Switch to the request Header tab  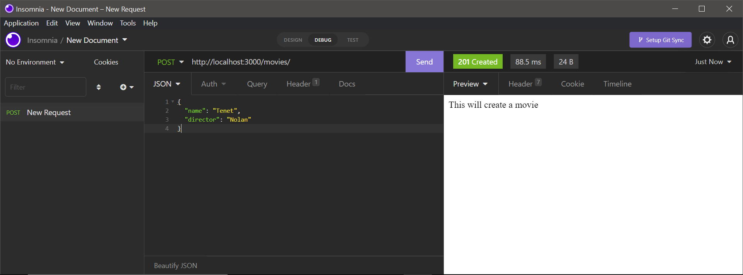(303, 83)
